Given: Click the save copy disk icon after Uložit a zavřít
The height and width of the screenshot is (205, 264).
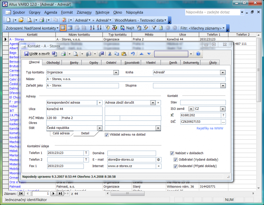Looking at the screenshot, I should [x=55, y=54].
